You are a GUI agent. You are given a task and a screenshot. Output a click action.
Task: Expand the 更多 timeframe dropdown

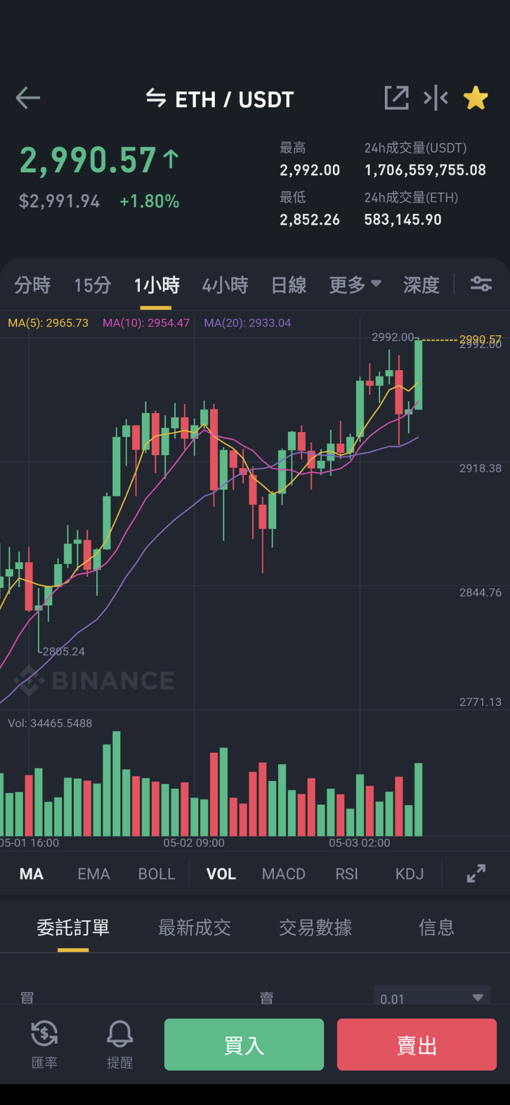pos(355,285)
